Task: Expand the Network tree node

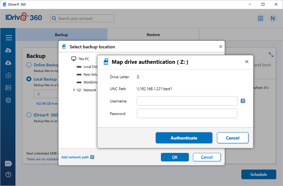Action: point(74,90)
